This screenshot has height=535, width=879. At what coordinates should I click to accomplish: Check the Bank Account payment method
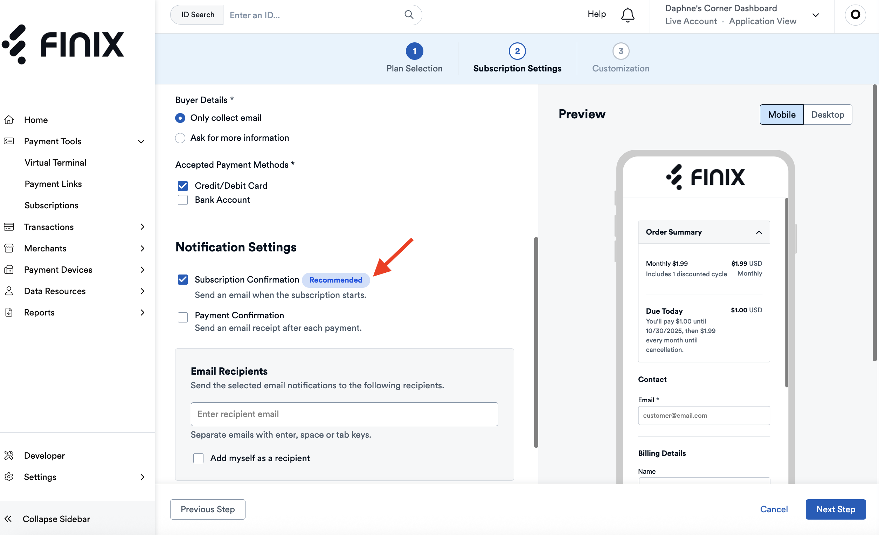(x=183, y=200)
